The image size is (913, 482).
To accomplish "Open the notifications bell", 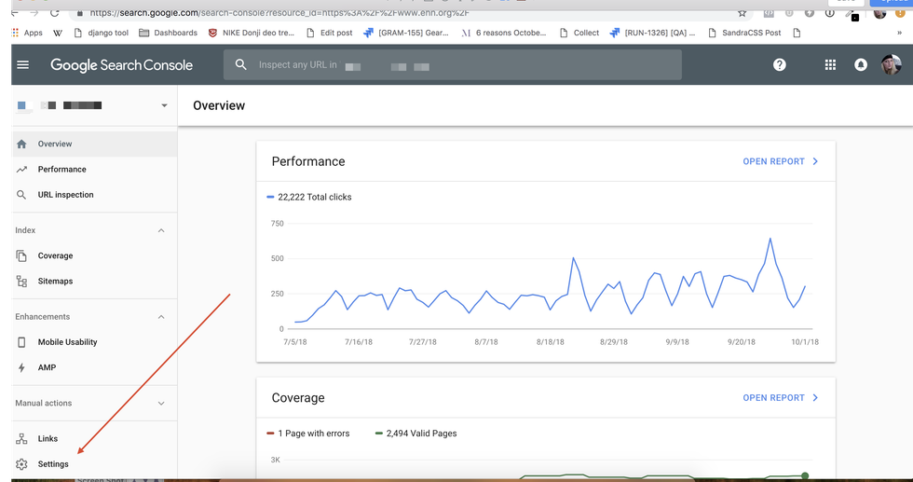I will click(x=861, y=65).
